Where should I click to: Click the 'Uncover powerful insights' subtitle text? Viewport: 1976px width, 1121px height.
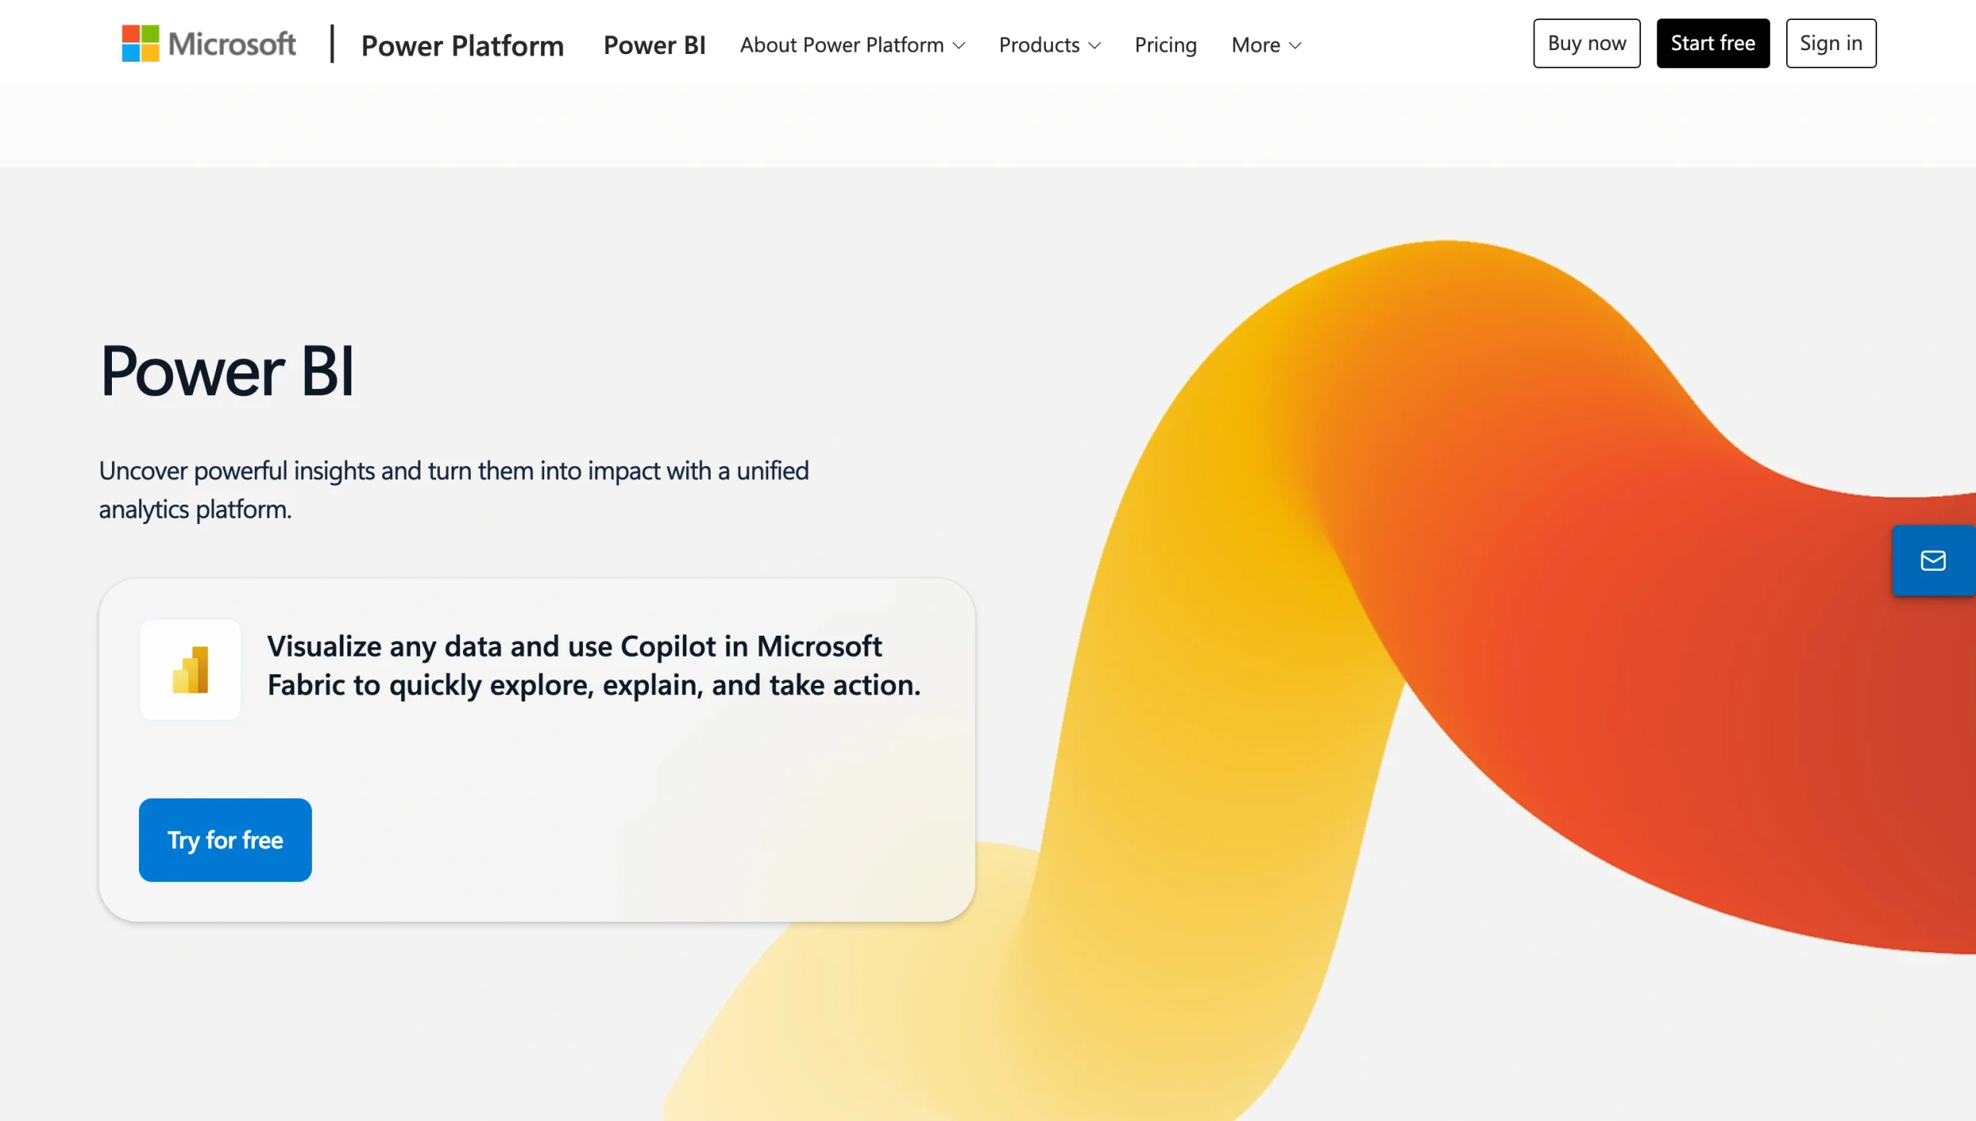coord(454,489)
